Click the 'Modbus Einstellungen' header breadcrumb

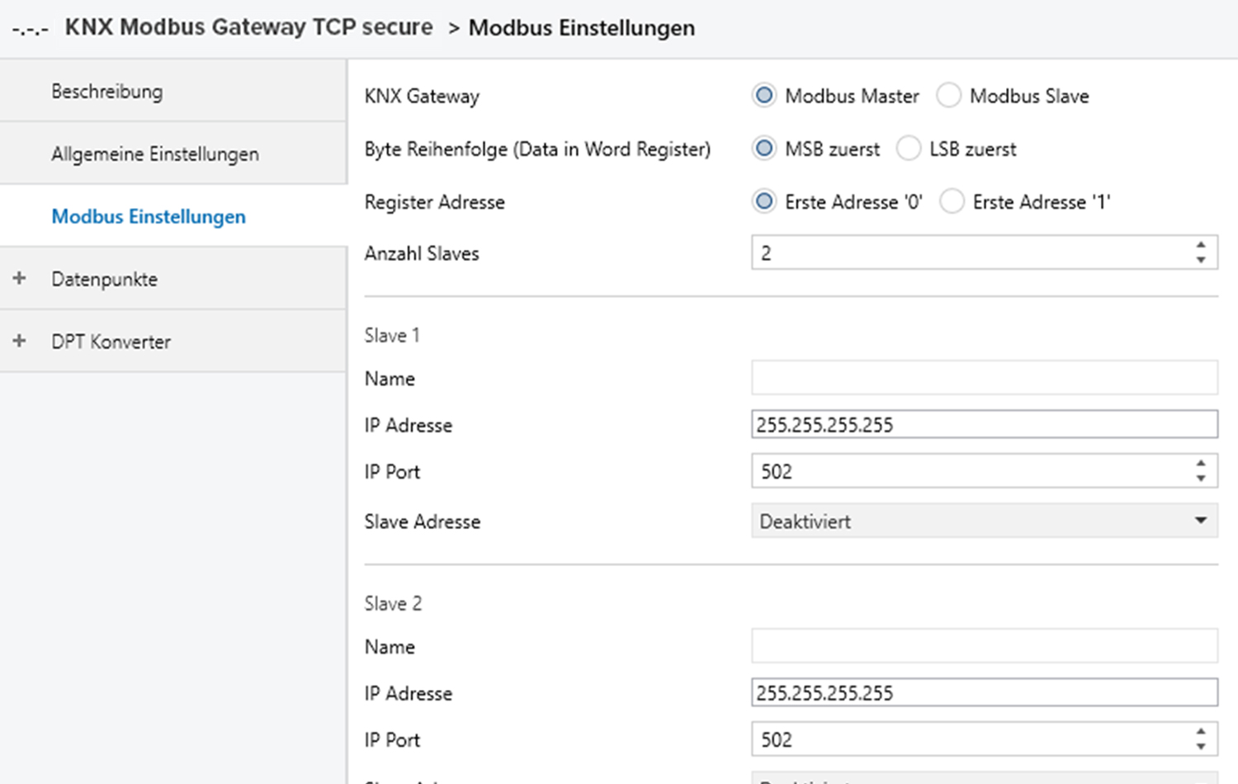(x=582, y=28)
